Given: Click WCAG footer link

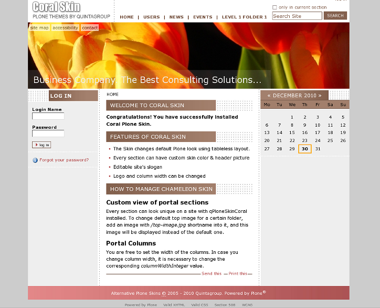Looking at the screenshot, I should tap(247, 305).
